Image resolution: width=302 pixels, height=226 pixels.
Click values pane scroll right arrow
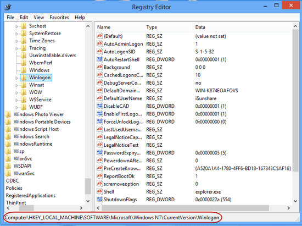click(x=288, y=208)
